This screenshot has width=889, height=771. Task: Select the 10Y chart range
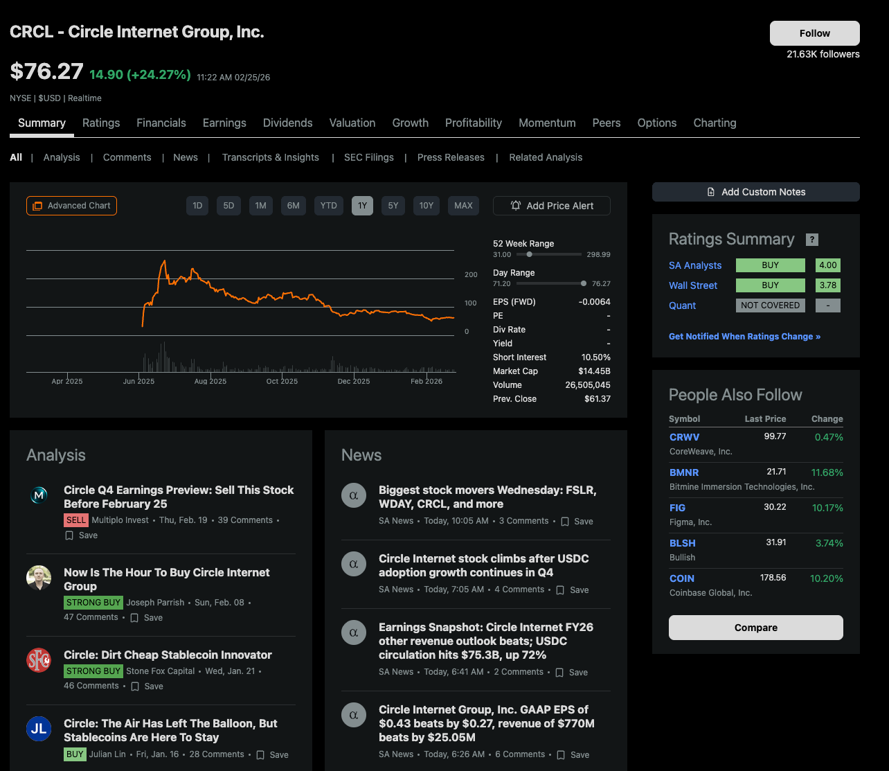pos(426,206)
